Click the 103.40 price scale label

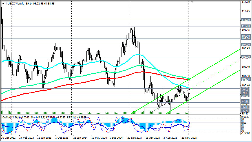coord(246,67)
